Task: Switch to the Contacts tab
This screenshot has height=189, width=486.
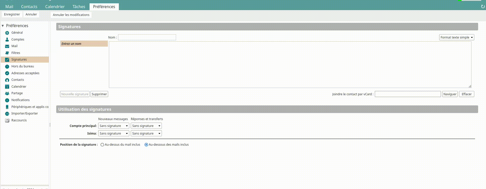Action: (x=29, y=7)
